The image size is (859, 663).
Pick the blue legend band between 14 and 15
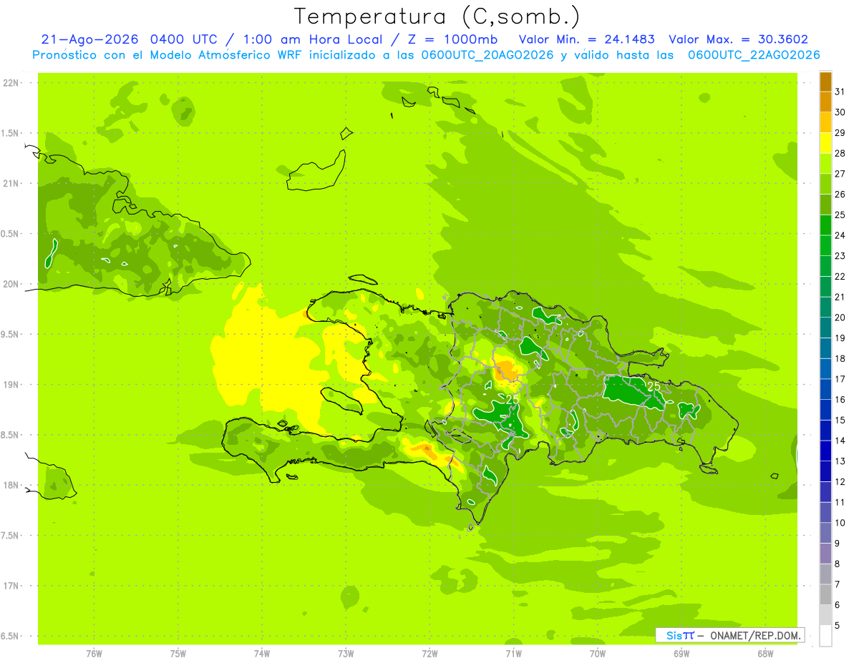point(825,431)
